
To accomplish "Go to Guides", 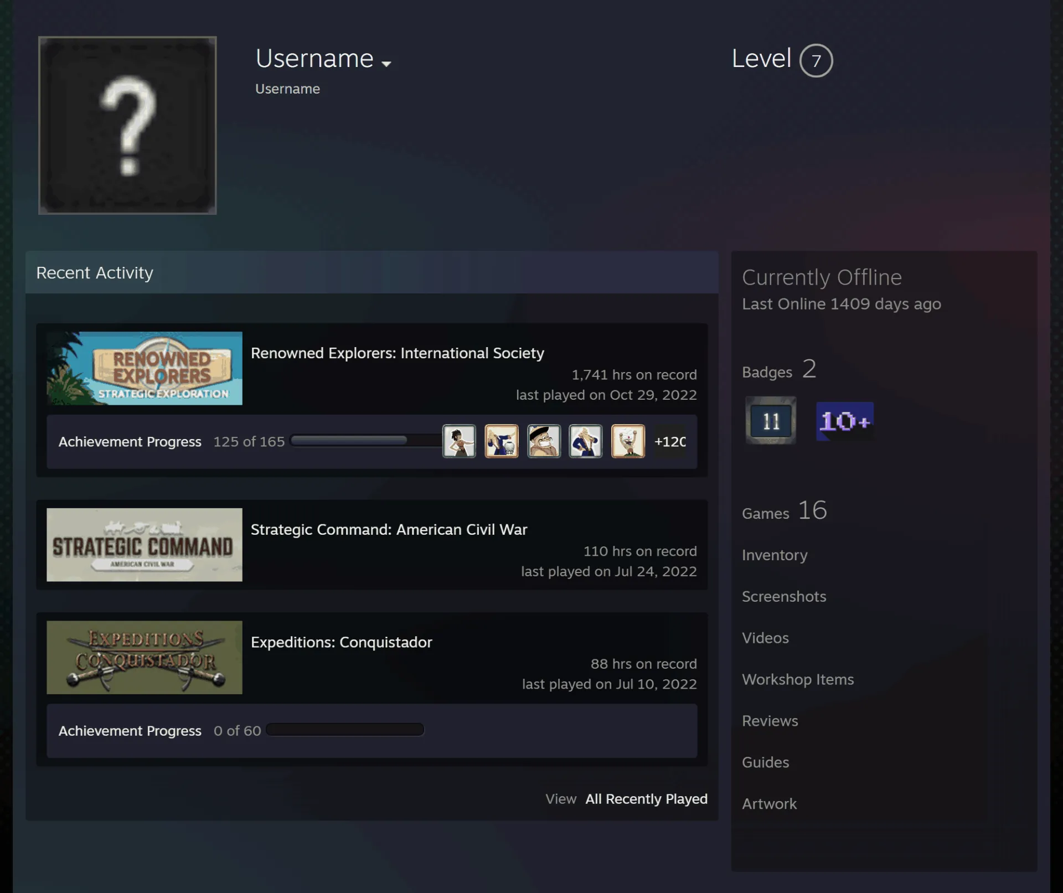I will 766,762.
